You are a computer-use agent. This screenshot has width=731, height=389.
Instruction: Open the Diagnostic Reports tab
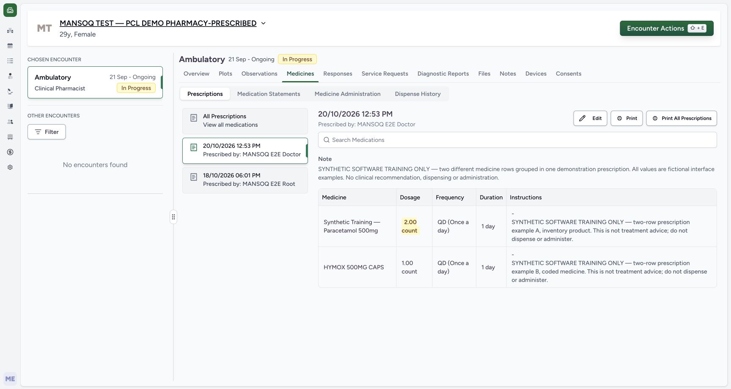pyautogui.click(x=443, y=73)
